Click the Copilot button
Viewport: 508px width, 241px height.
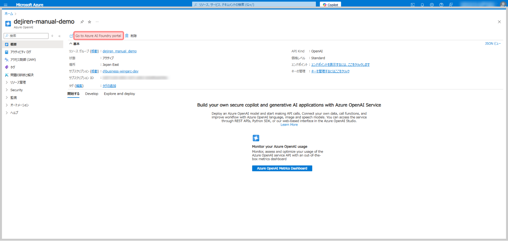point(330,5)
